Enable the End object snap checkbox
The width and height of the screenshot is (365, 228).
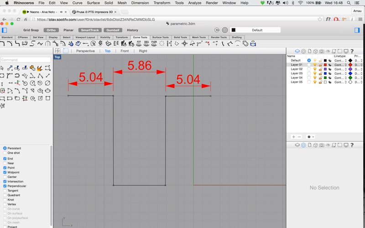[5, 159]
